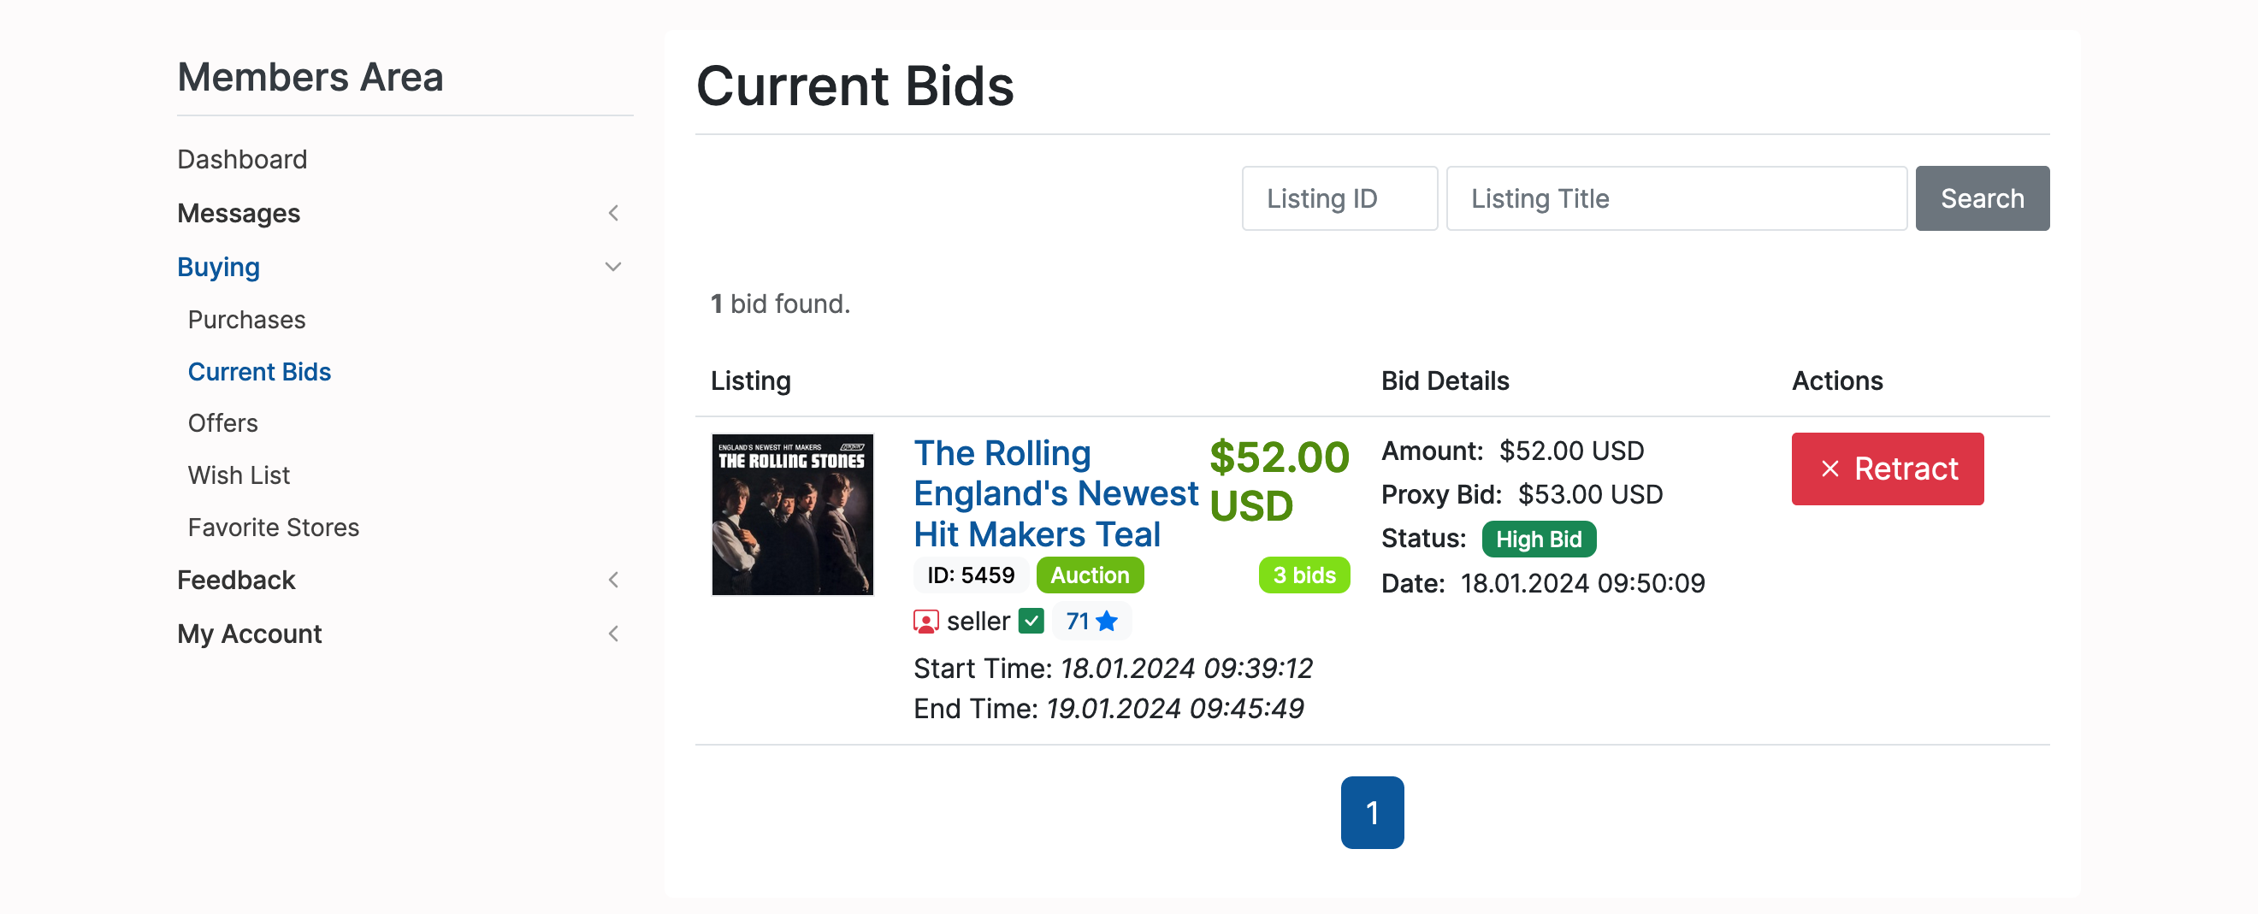Click the blue star rating icon

coord(1107,622)
